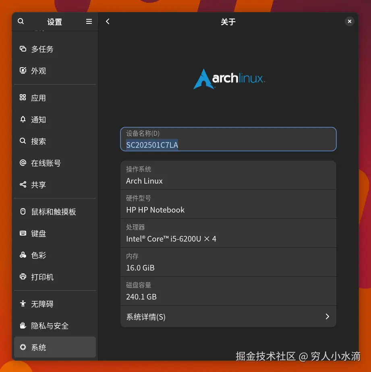Open the settings search icon
The height and width of the screenshot is (372, 371).
click(x=21, y=21)
